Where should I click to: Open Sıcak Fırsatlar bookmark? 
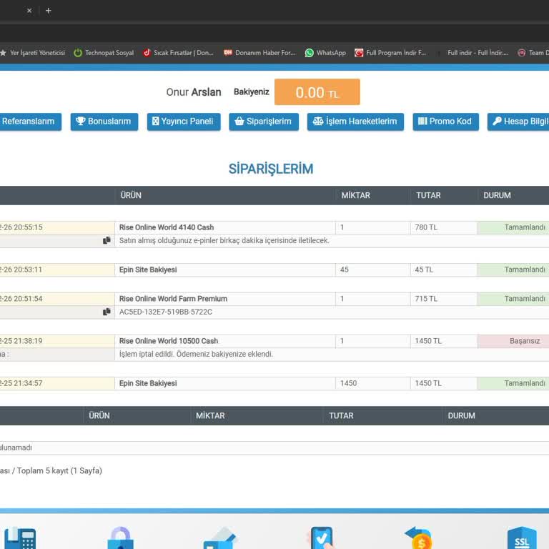tap(178, 53)
